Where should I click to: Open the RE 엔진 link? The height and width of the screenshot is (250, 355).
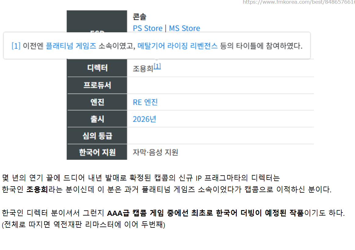pos(145,102)
